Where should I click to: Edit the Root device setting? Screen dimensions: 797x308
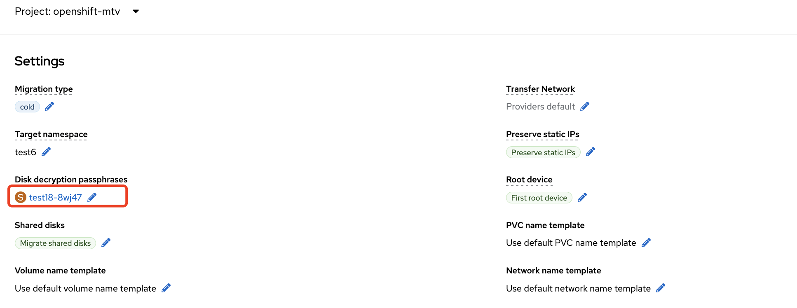click(x=582, y=198)
